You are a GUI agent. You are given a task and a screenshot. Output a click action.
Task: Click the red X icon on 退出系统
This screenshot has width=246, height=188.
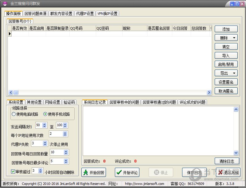[221, 172]
